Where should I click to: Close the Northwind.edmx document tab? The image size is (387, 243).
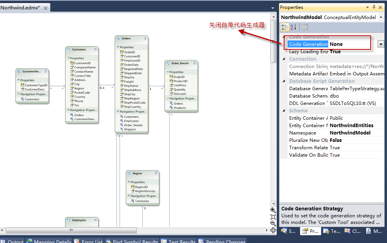46,8
